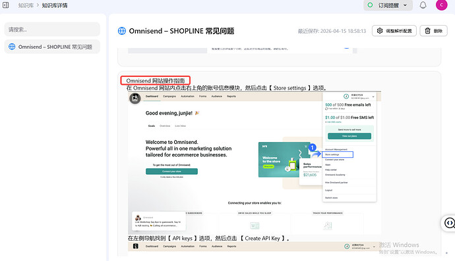Click the heading Omnisend 网站操作指南
The width and height of the screenshot is (455, 261).
155,80
